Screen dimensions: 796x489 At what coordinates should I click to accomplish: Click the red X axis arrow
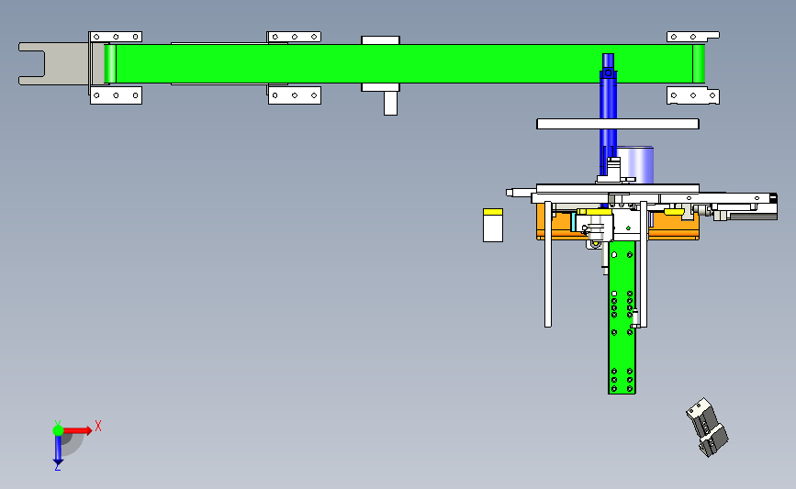click(x=77, y=430)
